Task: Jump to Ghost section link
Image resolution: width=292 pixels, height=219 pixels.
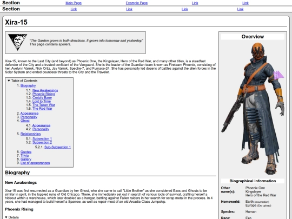Action: click(25, 121)
